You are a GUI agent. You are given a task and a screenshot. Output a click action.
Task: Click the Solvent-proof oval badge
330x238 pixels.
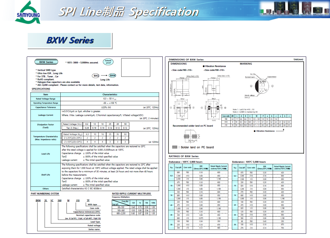tap(108, 62)
